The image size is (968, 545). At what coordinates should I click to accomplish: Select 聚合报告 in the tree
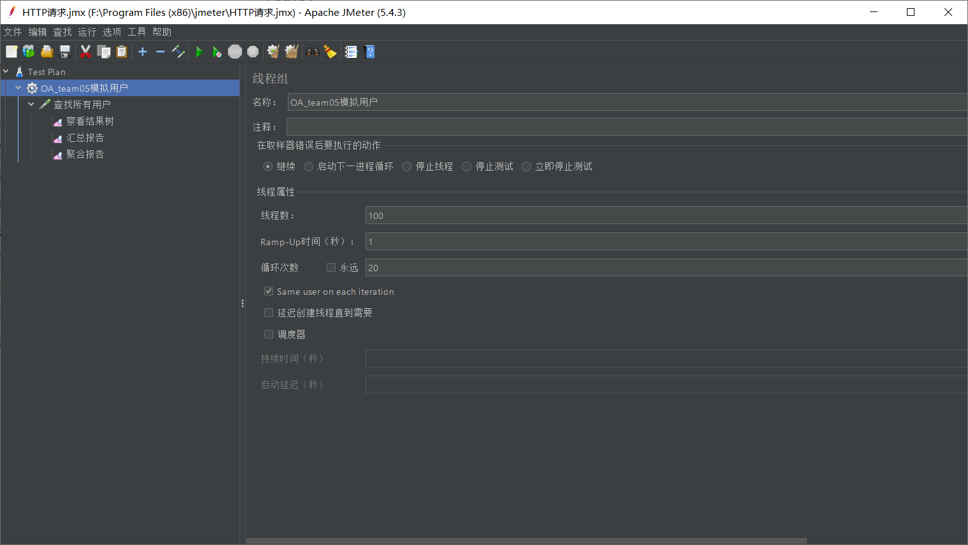(x=85, y=154)
